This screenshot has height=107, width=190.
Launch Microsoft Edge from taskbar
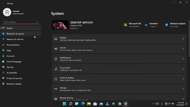coord(83,104)
